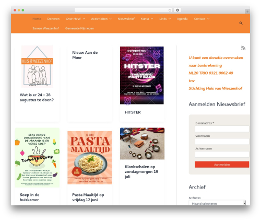Click the Hitster music party game poster

(142, 75)
